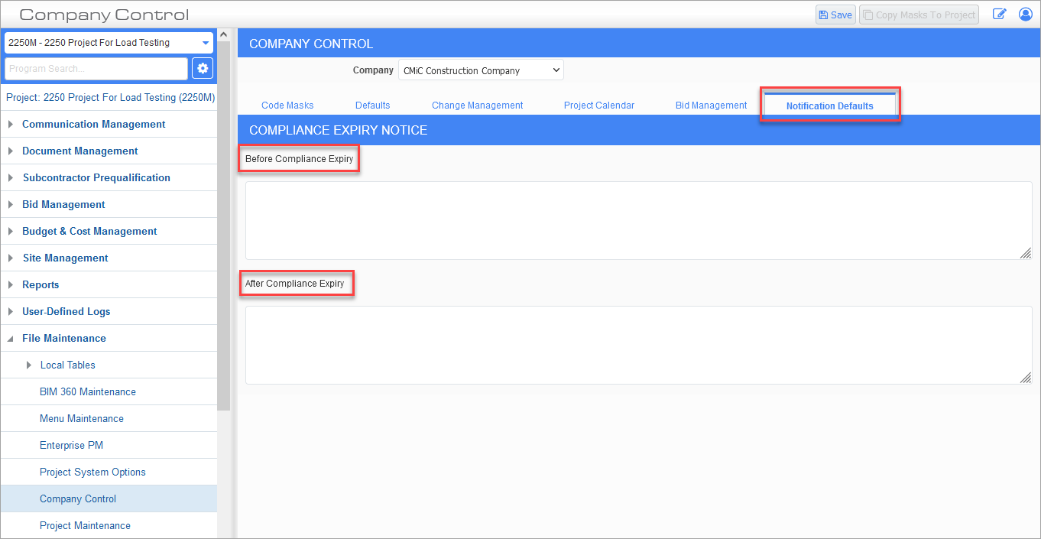Collapse the File Maintenance arrow
The width and height of the screenshot is (1041, 539).
11,338
